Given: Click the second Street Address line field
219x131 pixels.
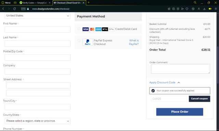Looking at the screenshot, I should (38, 93).
